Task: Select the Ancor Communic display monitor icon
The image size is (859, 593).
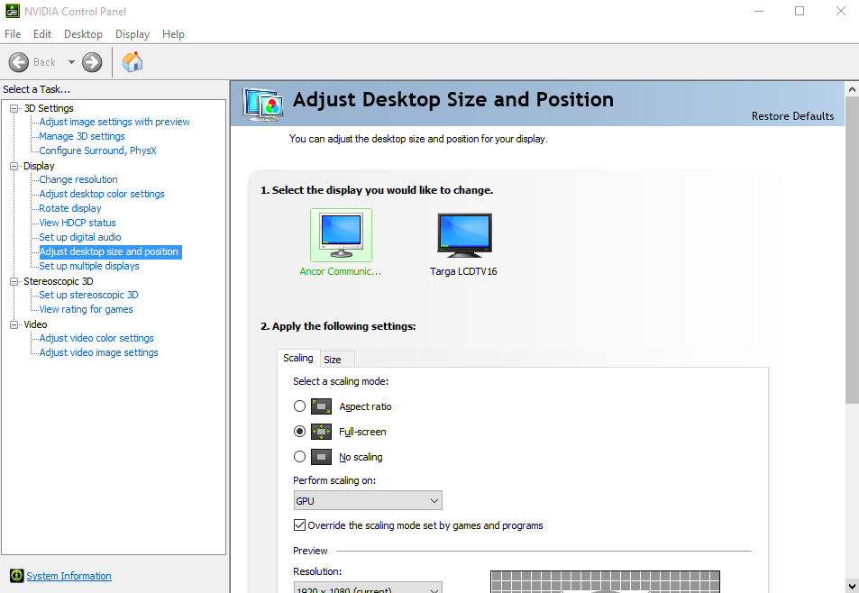Action: (342, 235)
